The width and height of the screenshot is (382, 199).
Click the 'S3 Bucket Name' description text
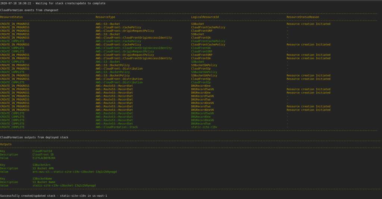44,182
